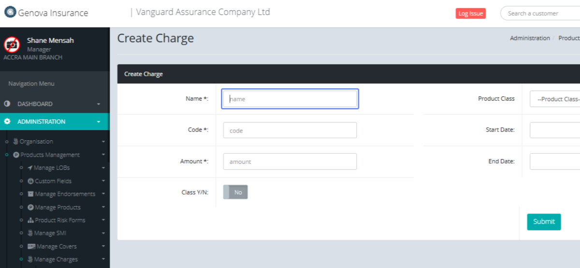Image resolution: width=580 pixels, height=268 pixels.
Task: Click the Manage LOBs plane icon
Action: [x=30, y=168]
